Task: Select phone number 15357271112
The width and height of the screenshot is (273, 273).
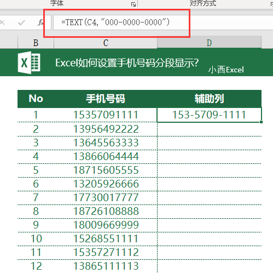Action: [x=106, y=252]
